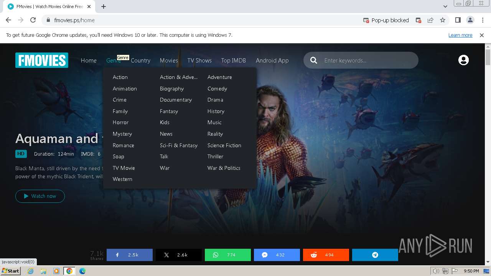Select the FMovies browser tab

pos(50,7)
